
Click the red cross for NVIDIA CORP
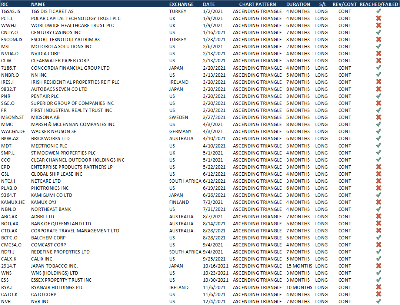click(379, 54)
